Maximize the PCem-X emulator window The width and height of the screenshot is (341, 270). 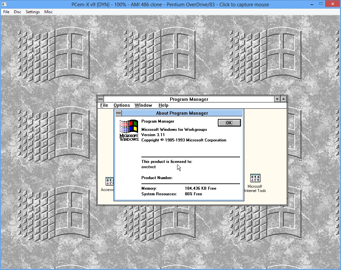pyautogui.click(x=321, y=4)
